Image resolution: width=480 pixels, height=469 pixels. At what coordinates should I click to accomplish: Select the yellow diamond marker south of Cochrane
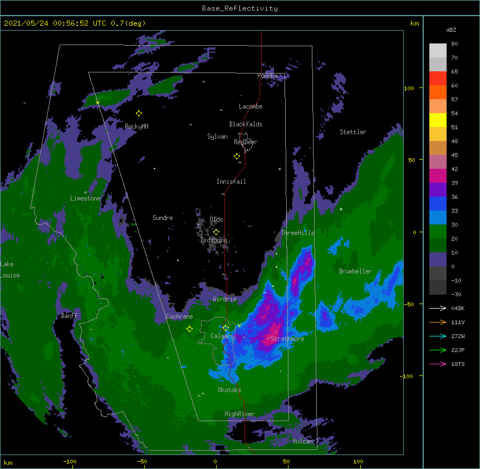click(x=189, y=329)
